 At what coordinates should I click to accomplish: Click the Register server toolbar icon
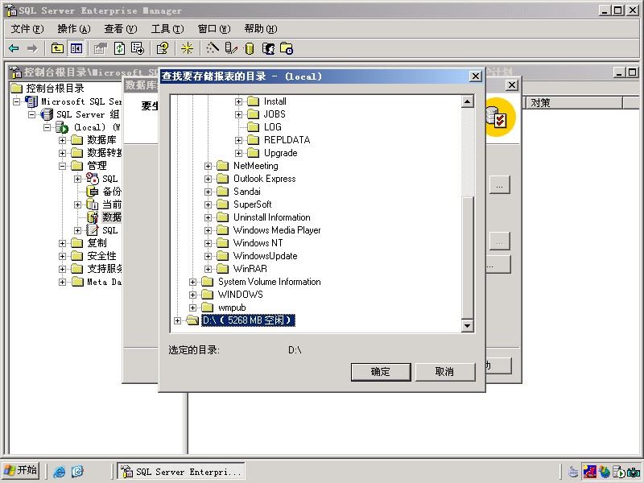coord(231,48)
